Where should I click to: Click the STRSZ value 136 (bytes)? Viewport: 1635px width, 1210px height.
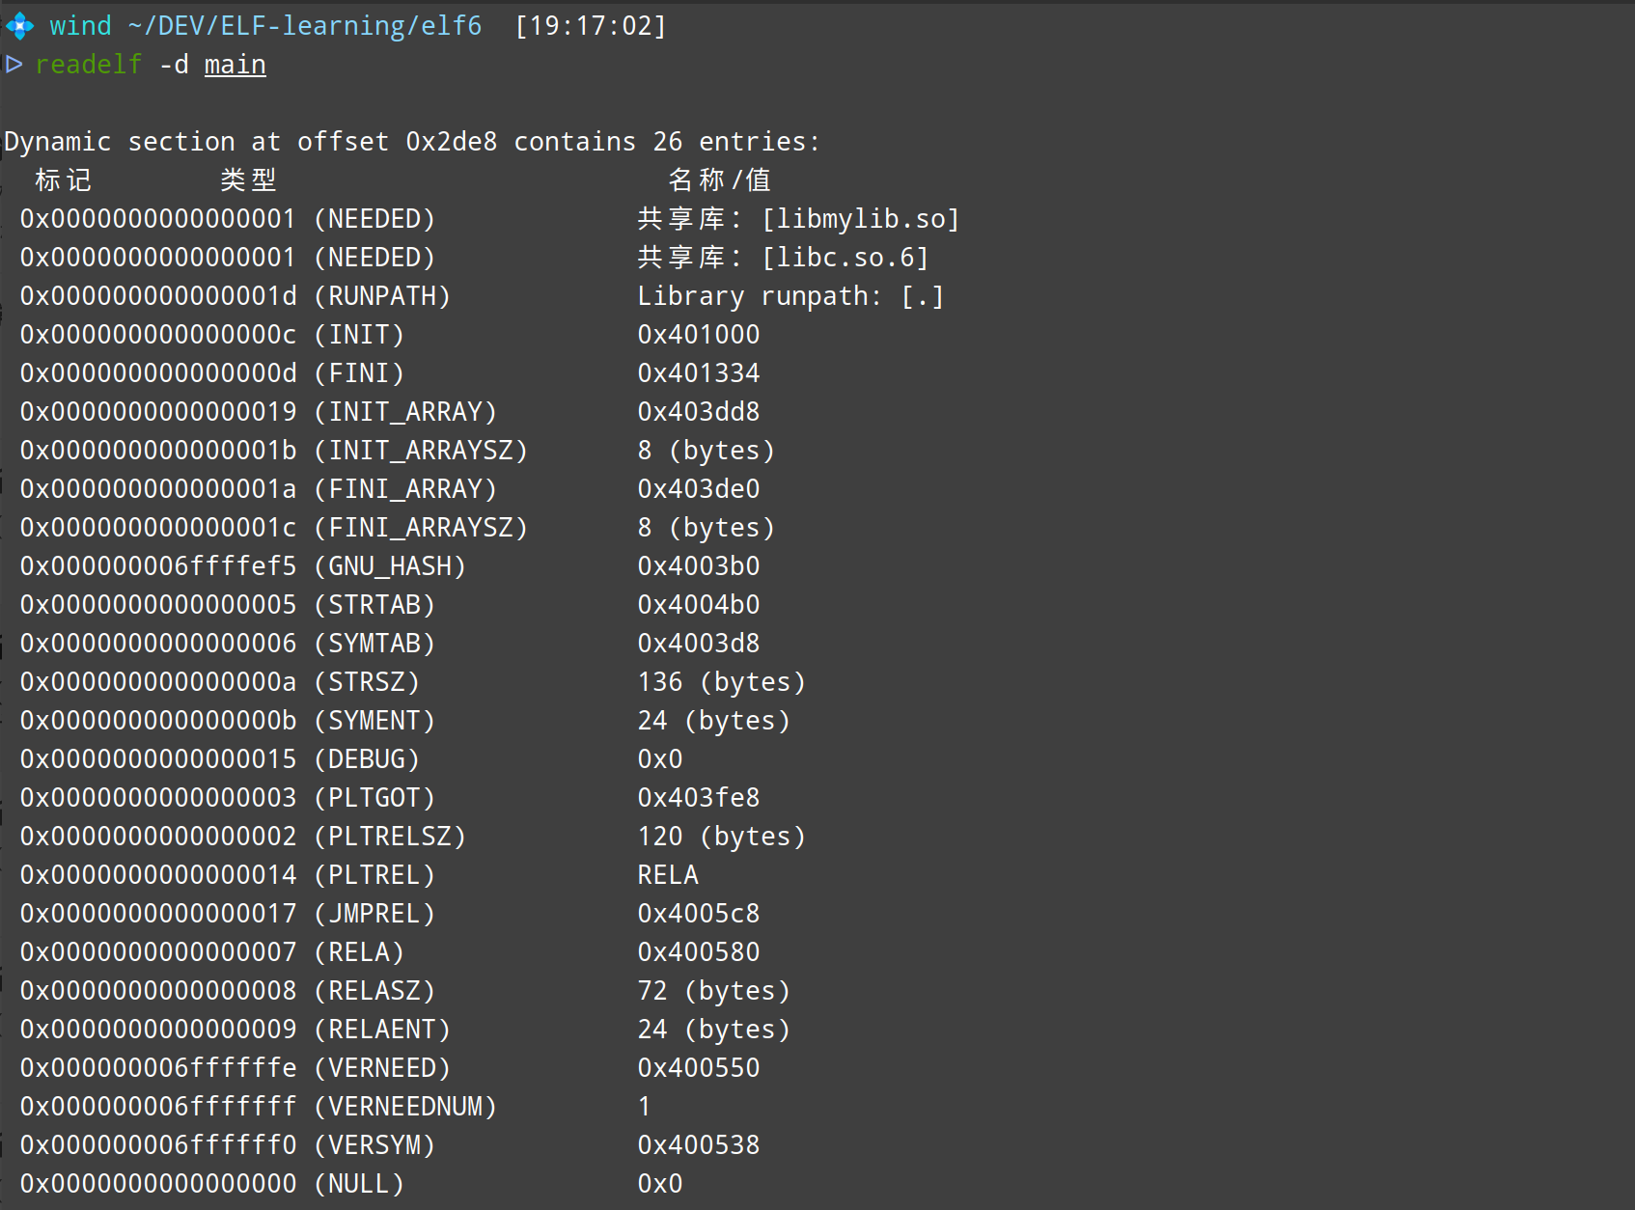pyautogui.click(x=721, y=682)
